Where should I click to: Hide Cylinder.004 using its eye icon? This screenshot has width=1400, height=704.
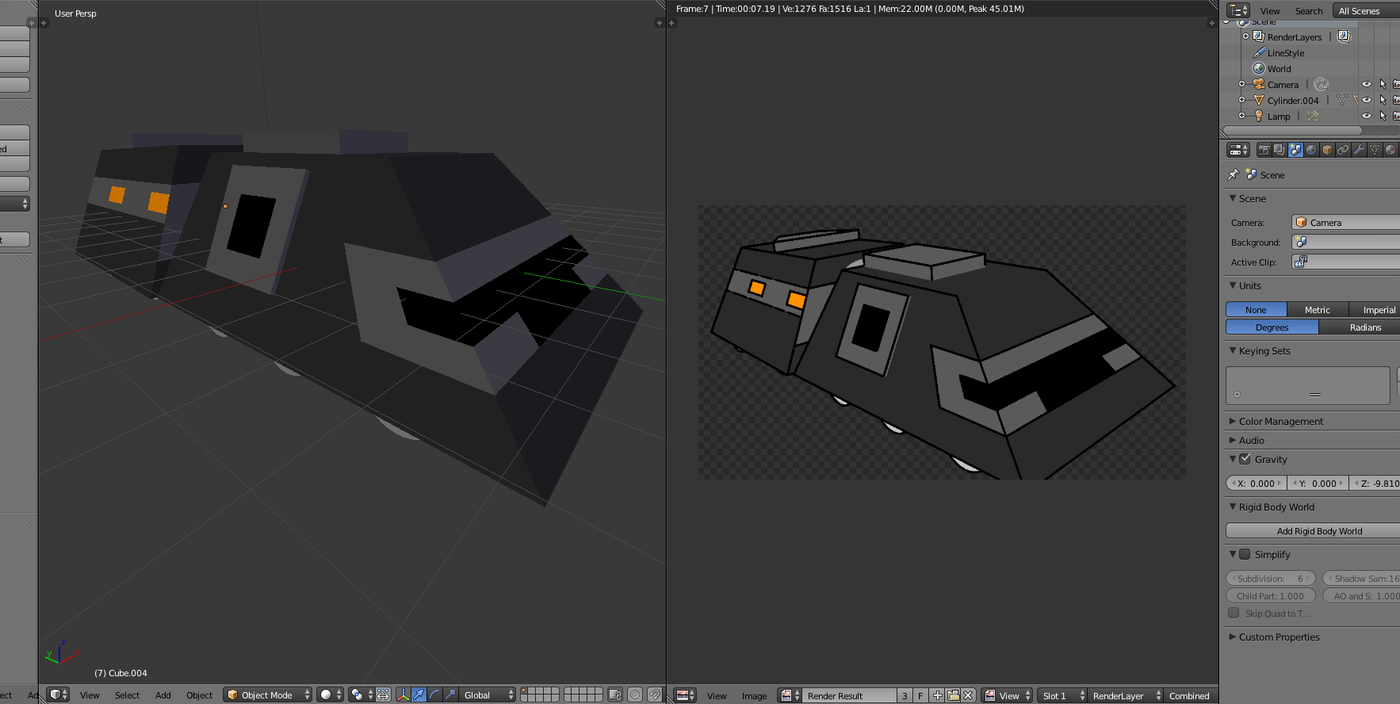coord(1366,100)
